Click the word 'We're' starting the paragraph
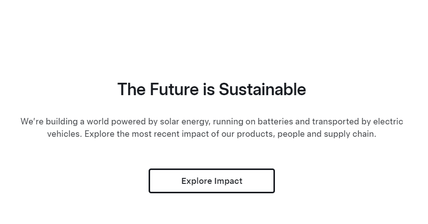This screenshot has height=224, width=428. pos(32,121)
